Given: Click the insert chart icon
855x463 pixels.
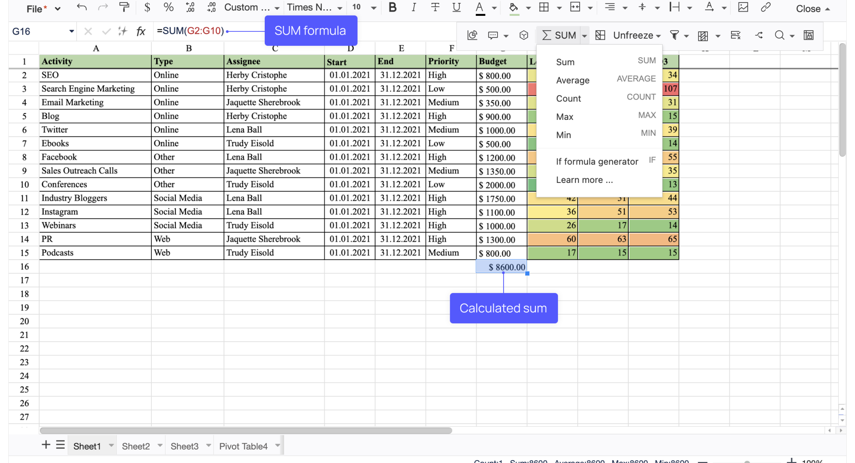Looking at the screenshot, I should coord(472,35).
